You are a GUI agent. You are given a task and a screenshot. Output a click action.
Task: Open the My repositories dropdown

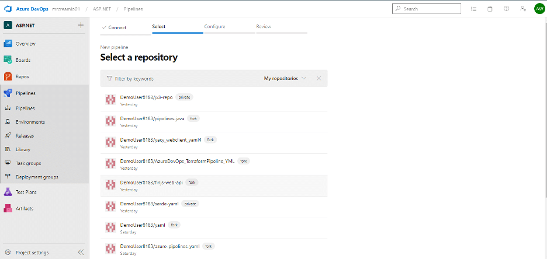285,78
